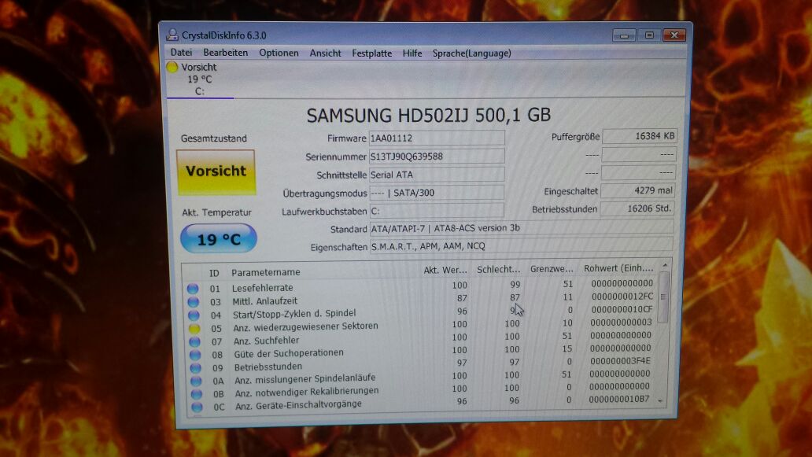The width and height of the screenshot is (812, 457).
Task: Open the Bearbeiten menu
Action: (x=225, y=52)
